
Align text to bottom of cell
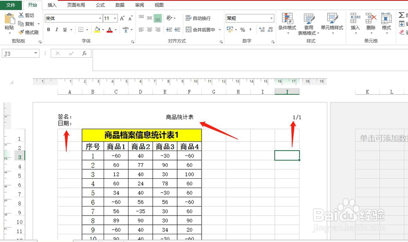tap(157, 18)
